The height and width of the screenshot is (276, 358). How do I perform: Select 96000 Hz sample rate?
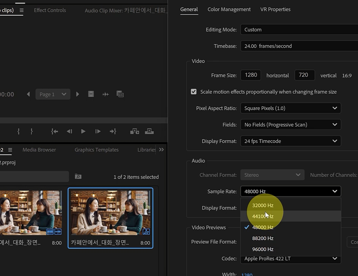291,249
